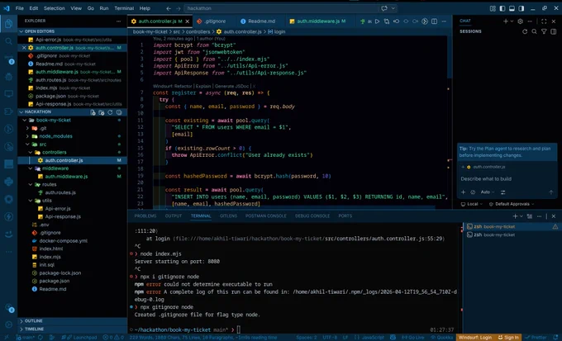Viewport: 562px width, 341px height.
Task: Open the File menu
Action: click(x=19, y=8)
